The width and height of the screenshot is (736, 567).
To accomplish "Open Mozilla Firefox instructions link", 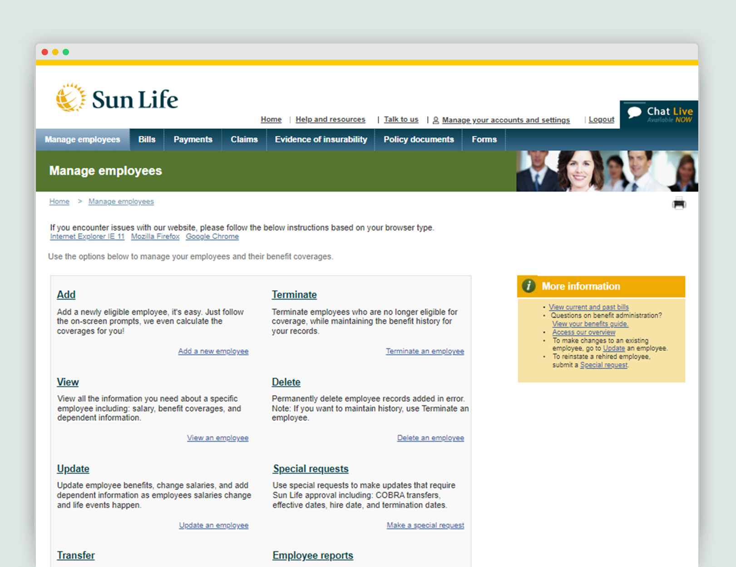I will point(155,236).
